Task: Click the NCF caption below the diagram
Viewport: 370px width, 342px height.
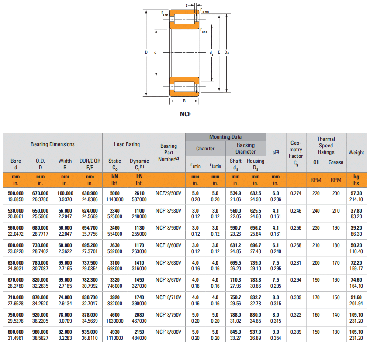Action: [x=185, y=114]
